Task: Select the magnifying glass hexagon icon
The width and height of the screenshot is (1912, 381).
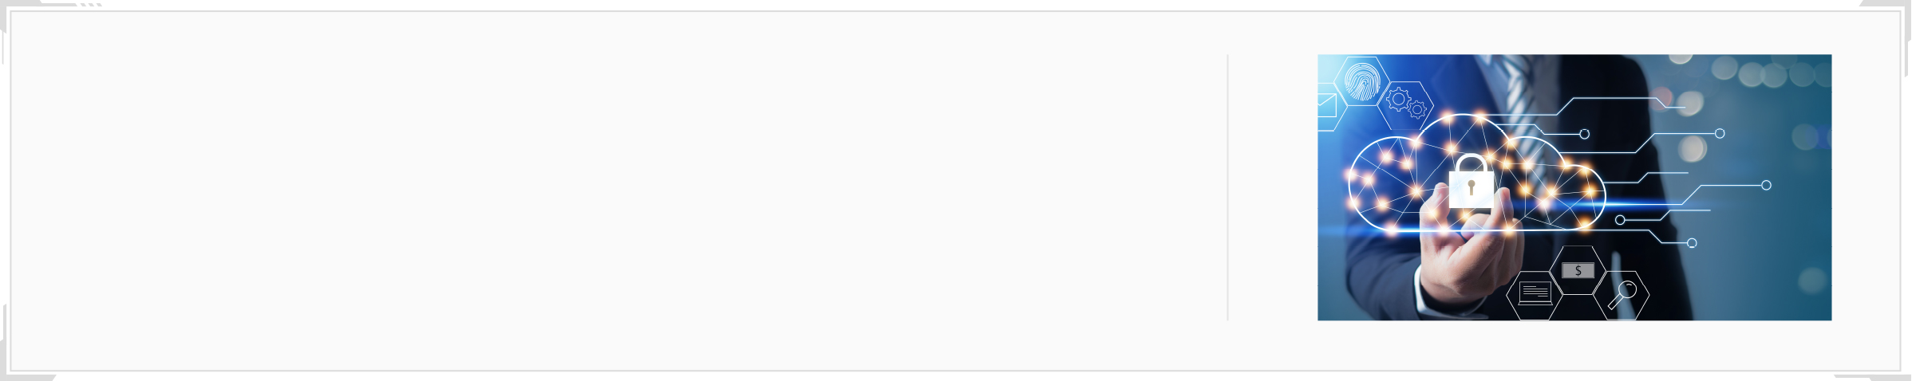Action: 1622,295
